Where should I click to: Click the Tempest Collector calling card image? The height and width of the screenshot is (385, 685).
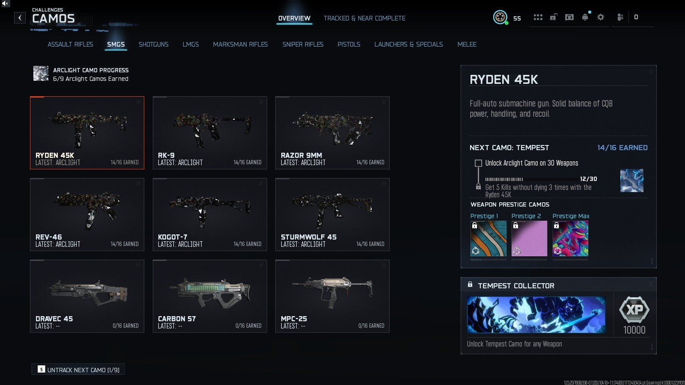(x=536, y=315)
